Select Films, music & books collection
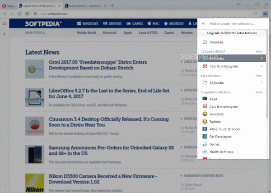271x193 pixels. click(x=232, y=129)
